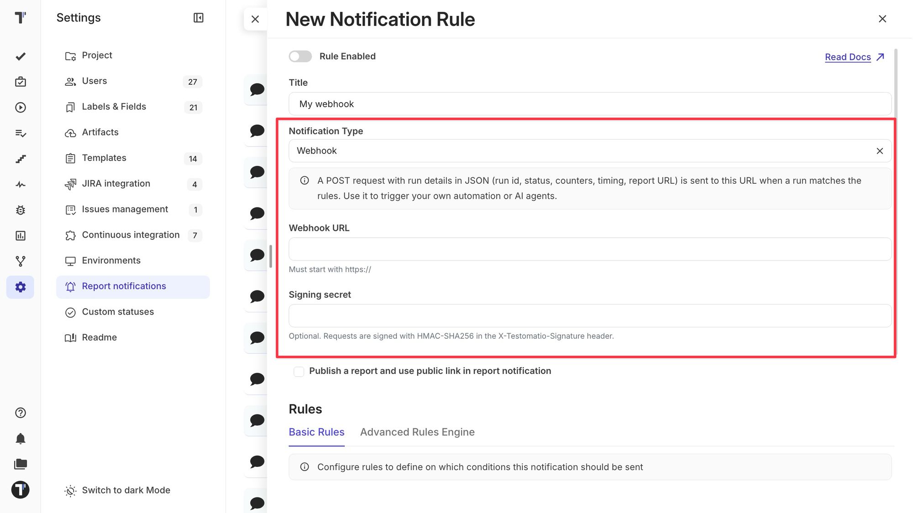Open the bug icon in left rail
The width and height of the screenshot is (913, 513).
pyautogui.click(x=21, y=210)
